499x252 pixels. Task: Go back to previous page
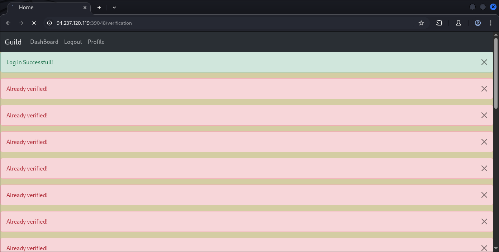pos(8,23)
